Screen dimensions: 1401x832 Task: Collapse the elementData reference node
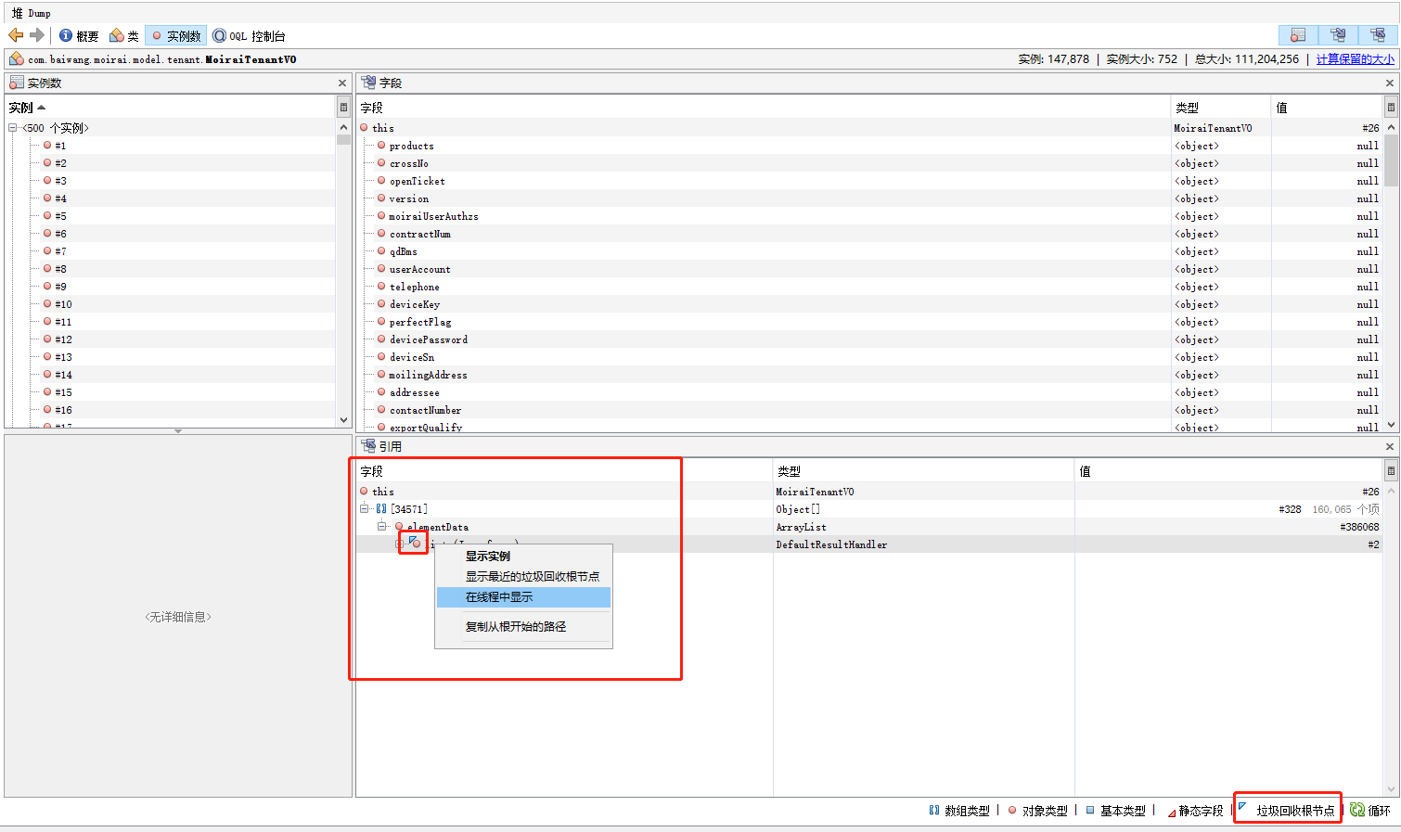(x=382, y=527)
